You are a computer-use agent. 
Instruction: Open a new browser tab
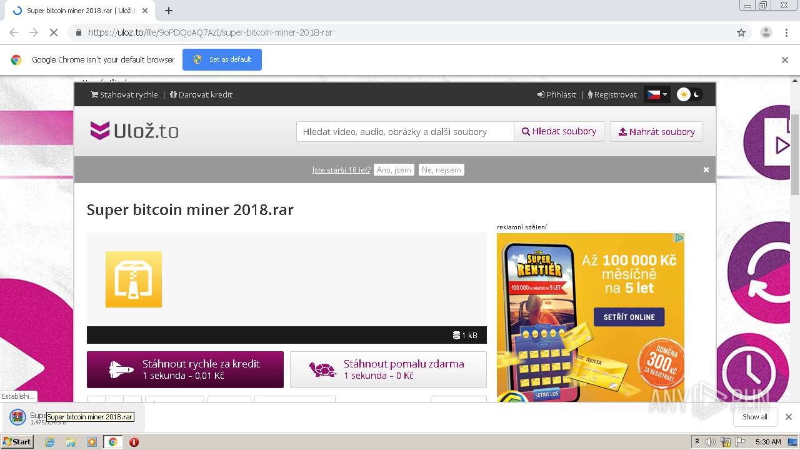click(169, 11)
